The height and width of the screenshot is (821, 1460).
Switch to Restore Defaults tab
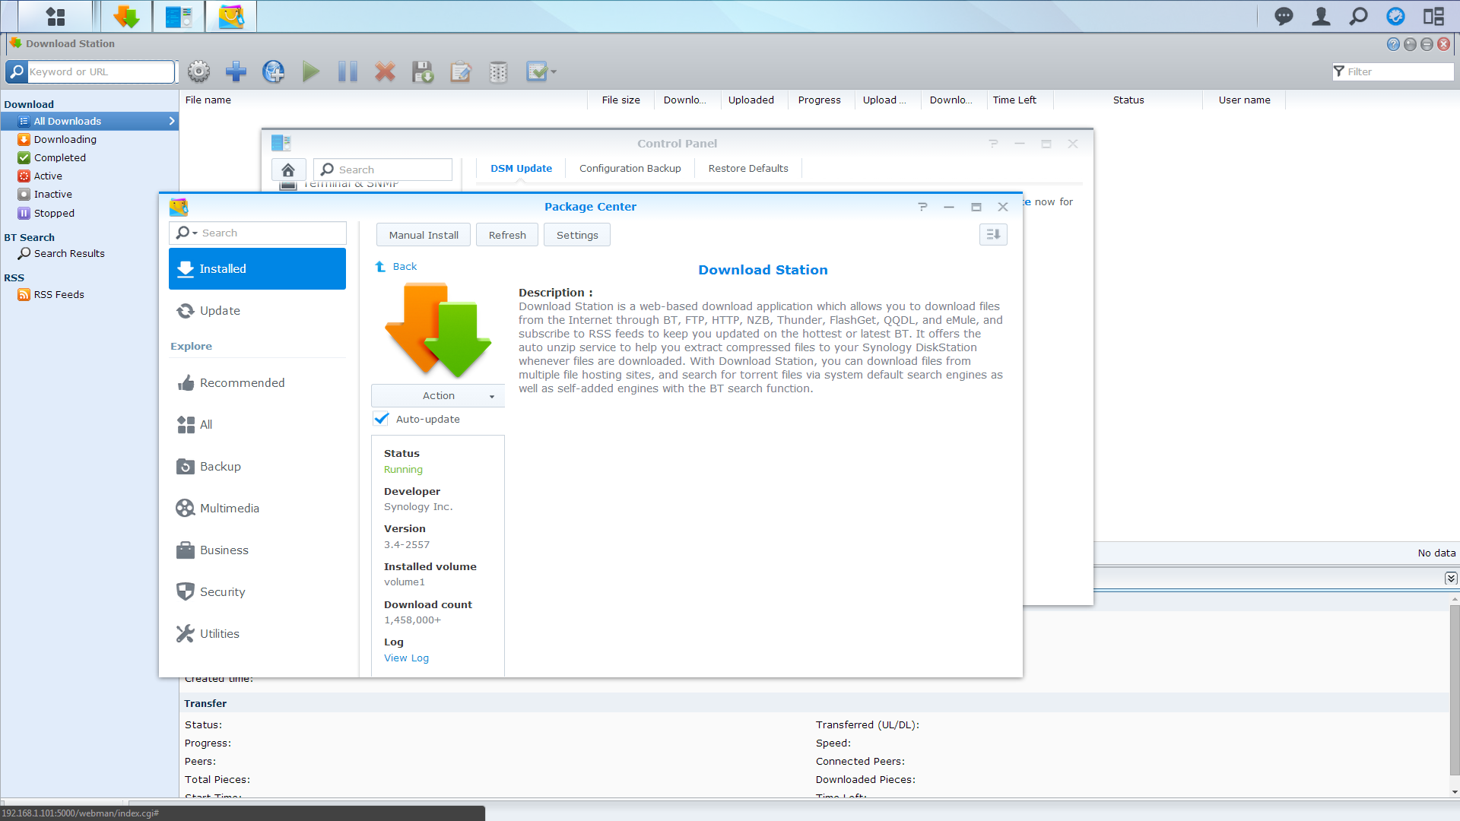point(748,168)
